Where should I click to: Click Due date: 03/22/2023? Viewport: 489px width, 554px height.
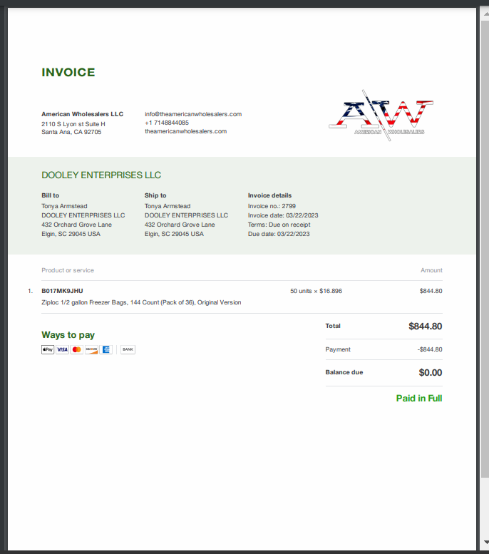(279, 234)
